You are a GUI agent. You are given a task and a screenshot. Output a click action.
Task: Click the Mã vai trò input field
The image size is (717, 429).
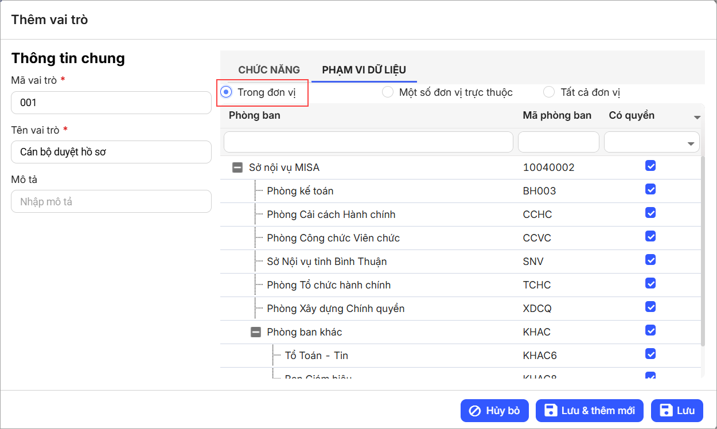point(111,103)
